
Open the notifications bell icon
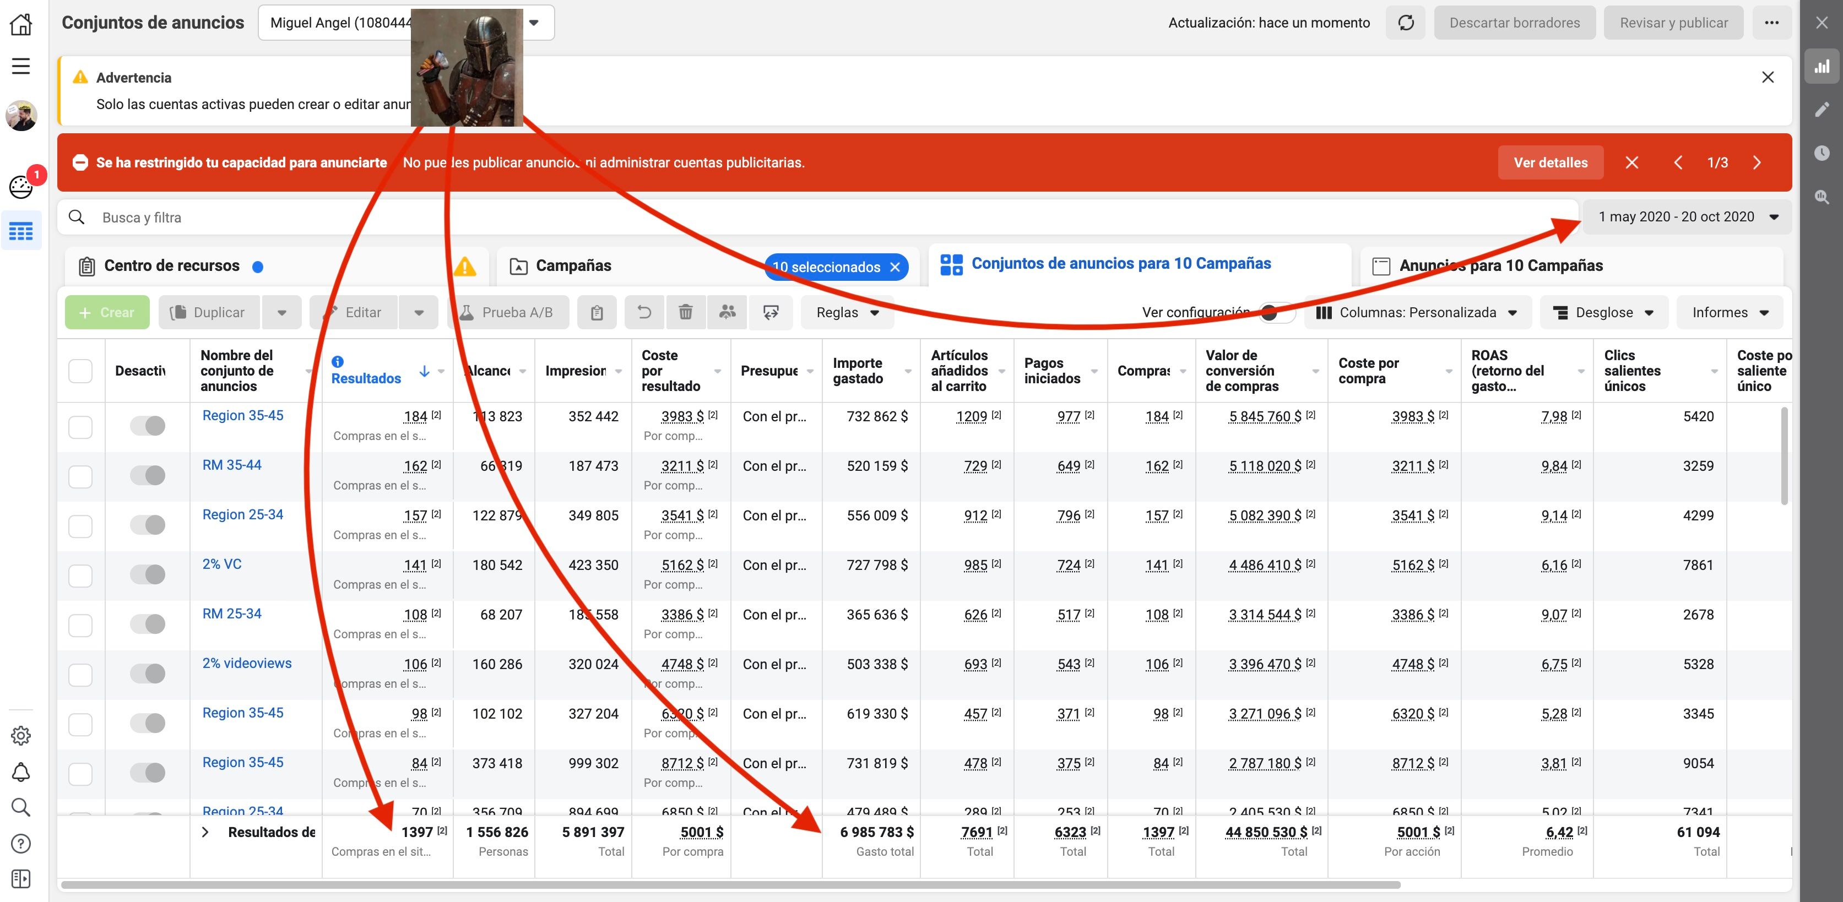tap(21, 772)
